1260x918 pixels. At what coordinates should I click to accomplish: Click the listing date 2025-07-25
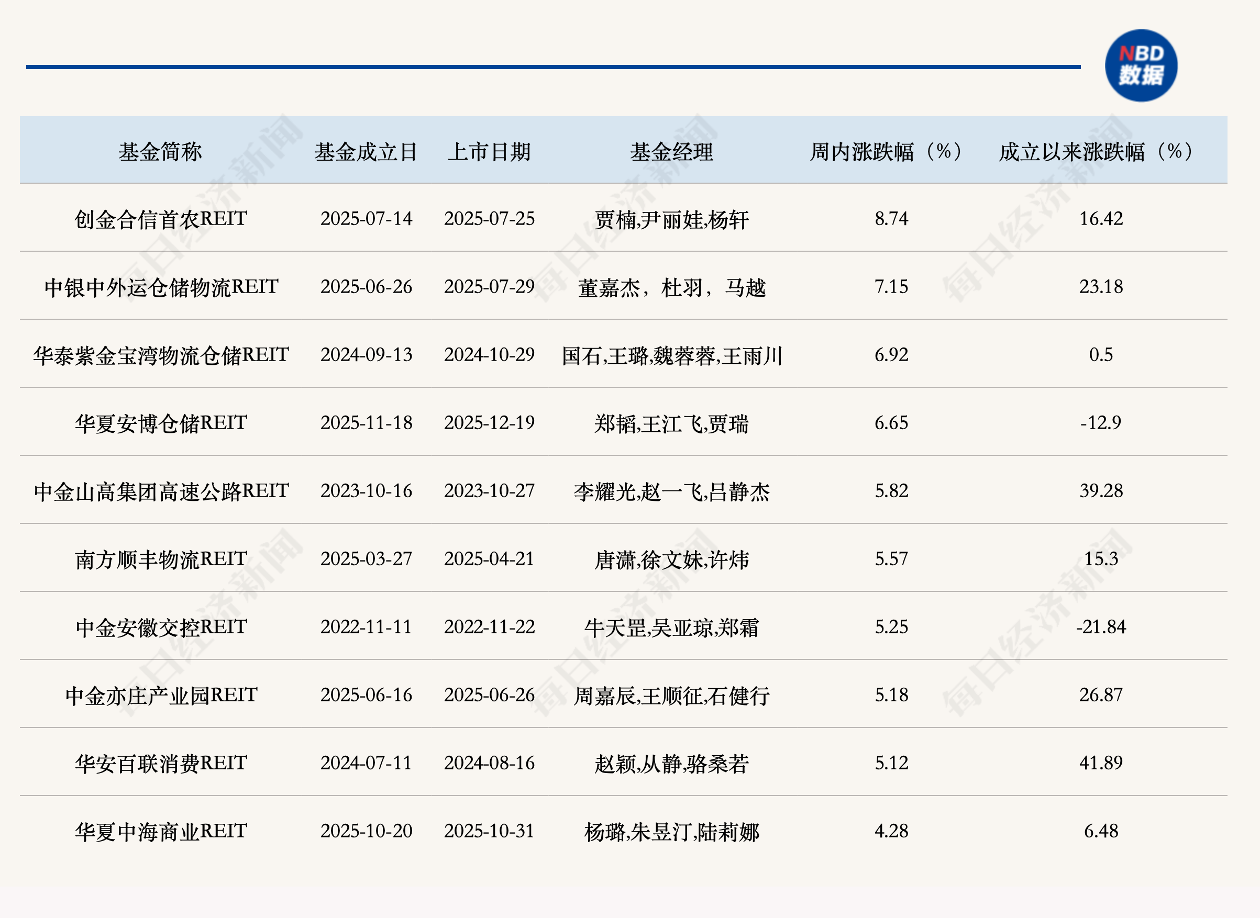(489, 219)
